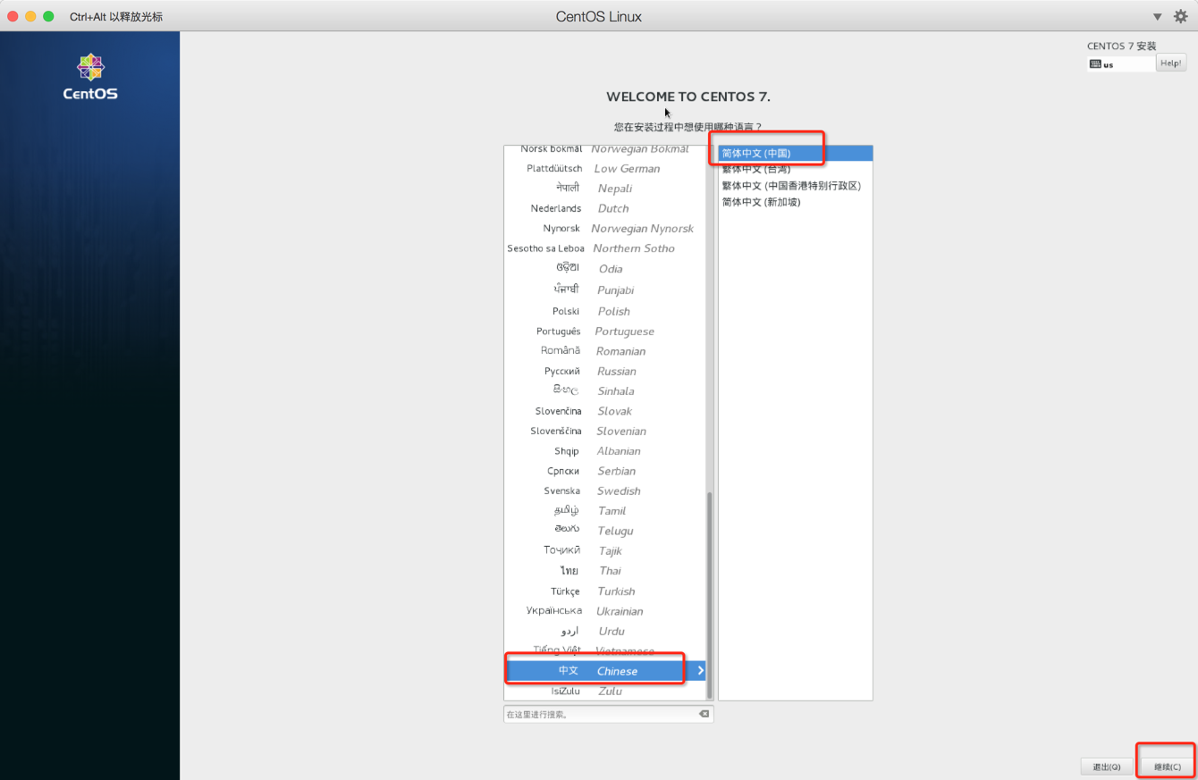Click the CentOS logo in the sidebar

pyautogui.click(x=90, y=76)
